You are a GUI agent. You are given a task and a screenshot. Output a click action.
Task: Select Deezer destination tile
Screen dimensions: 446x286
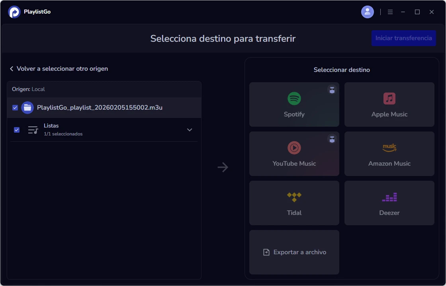(389, 203)
